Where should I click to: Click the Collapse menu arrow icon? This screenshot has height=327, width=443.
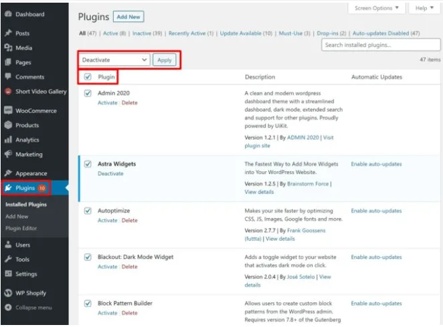(x=7, y=308)
